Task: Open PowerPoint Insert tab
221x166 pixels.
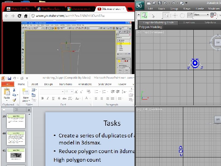Action: click(x=34, y=84)
